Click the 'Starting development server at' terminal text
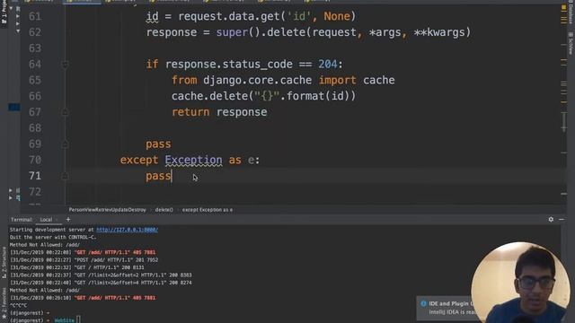The width and height of the screenshot is (575, 323). coord(52,230)
